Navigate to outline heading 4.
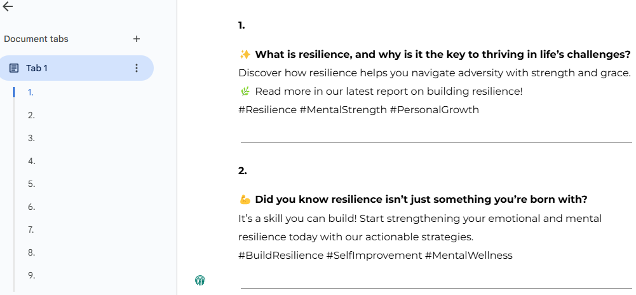636x295 pixels. pyautogui.click(x=32, y=161)
